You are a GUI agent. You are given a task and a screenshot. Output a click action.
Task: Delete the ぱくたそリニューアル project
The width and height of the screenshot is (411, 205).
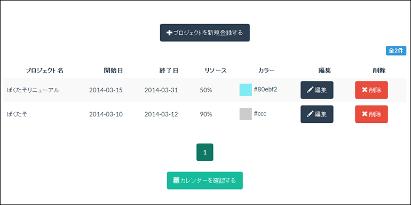point(372,90)
